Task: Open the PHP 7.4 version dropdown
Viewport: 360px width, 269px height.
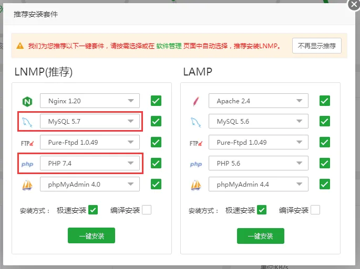Action: tap(90, 163)
